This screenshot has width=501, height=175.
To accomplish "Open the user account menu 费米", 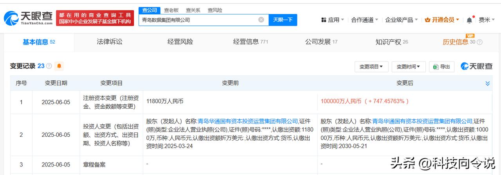I will [x=487, y=20].
